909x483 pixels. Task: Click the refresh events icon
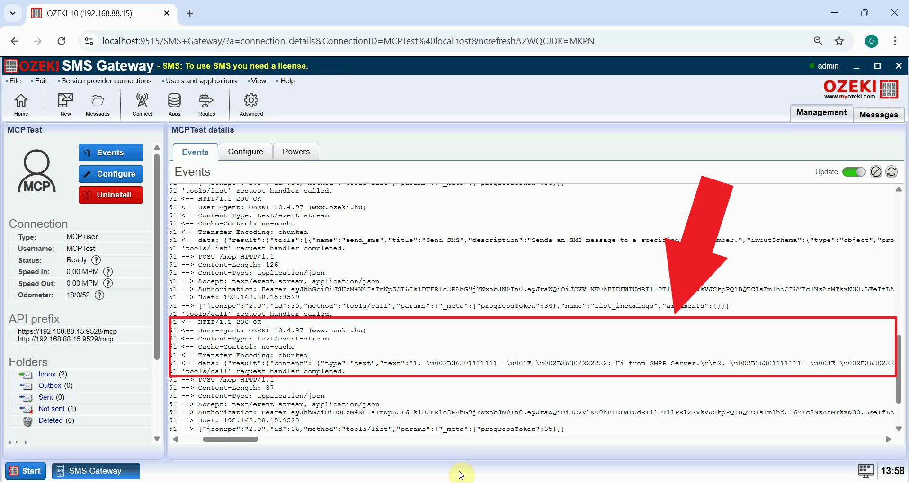[x=891, y=172]
